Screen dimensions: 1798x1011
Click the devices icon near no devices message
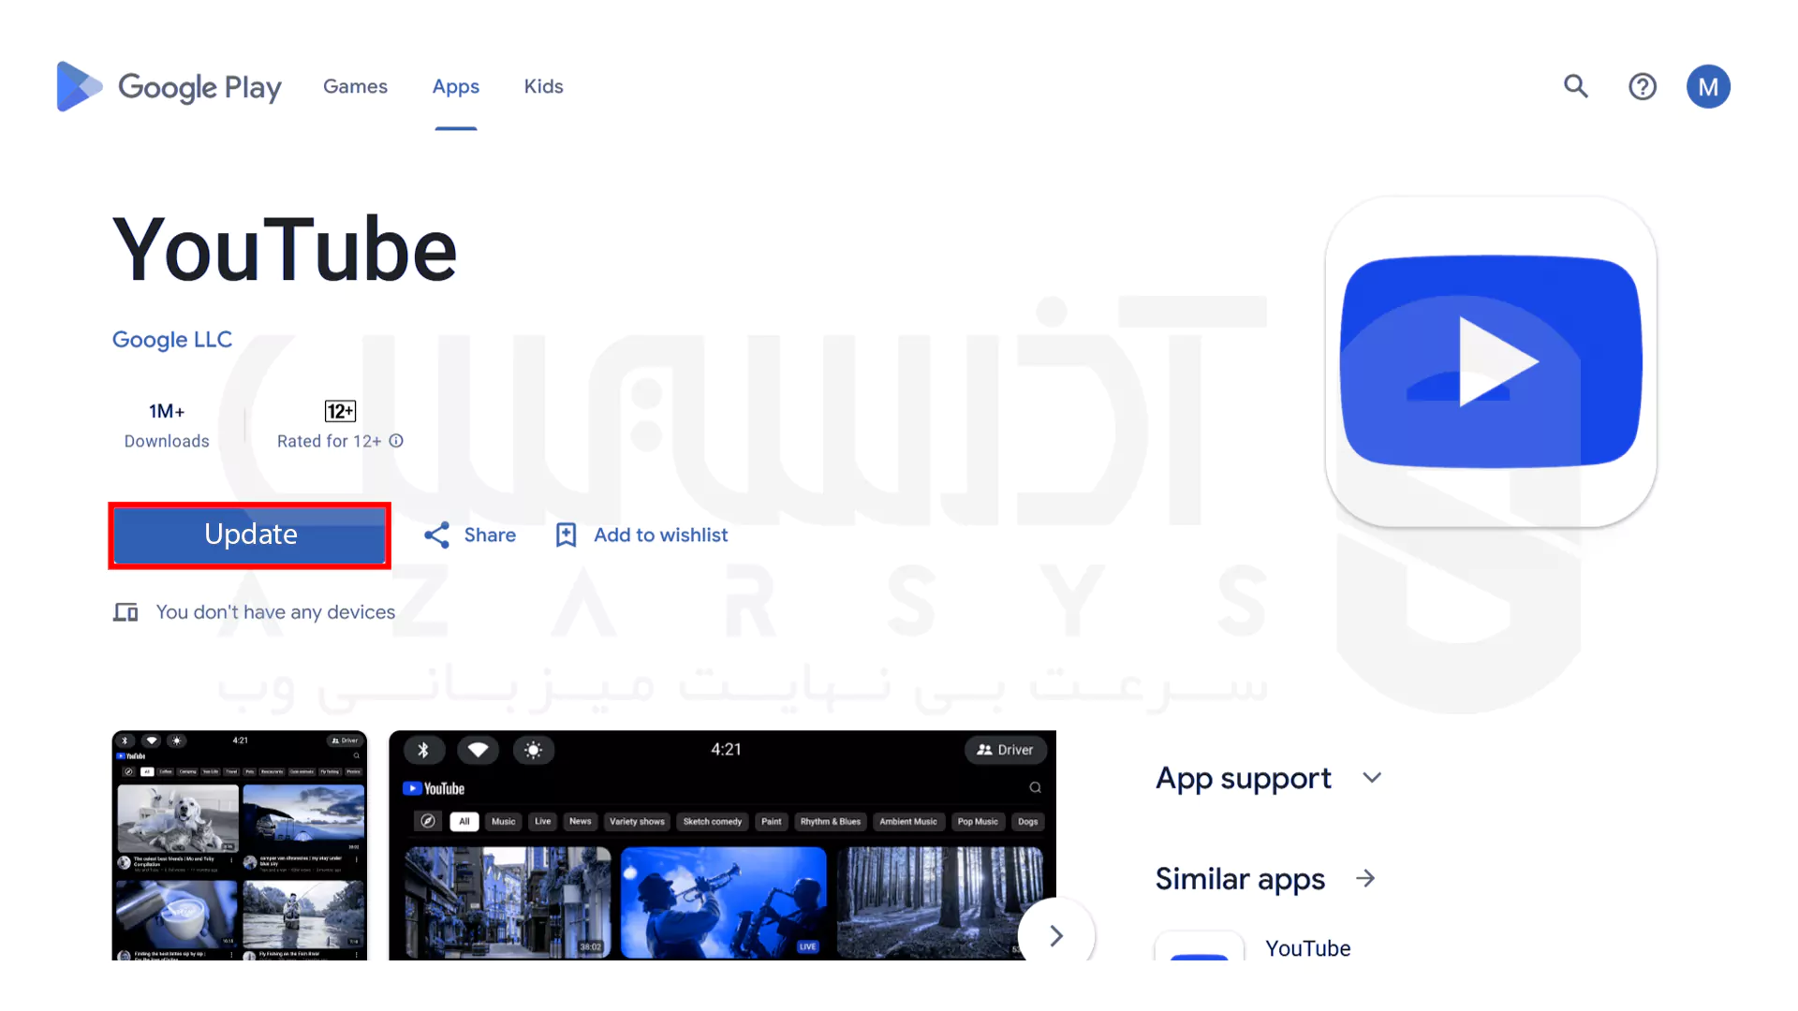[x=124, y=611]
